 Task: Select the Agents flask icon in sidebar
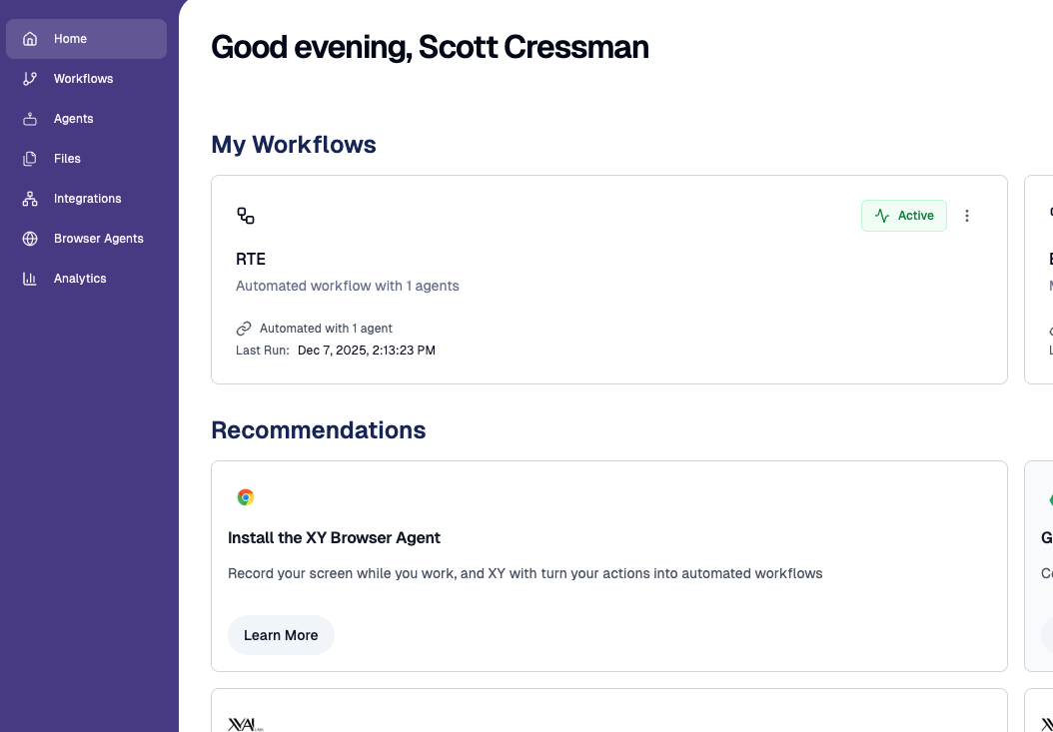pyautogui.click(x=28, y=119)
